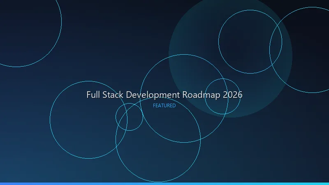Screen dimensions: 329x185
Task: Click the word "Stack" in the title
Action: [x=112, y=95]
